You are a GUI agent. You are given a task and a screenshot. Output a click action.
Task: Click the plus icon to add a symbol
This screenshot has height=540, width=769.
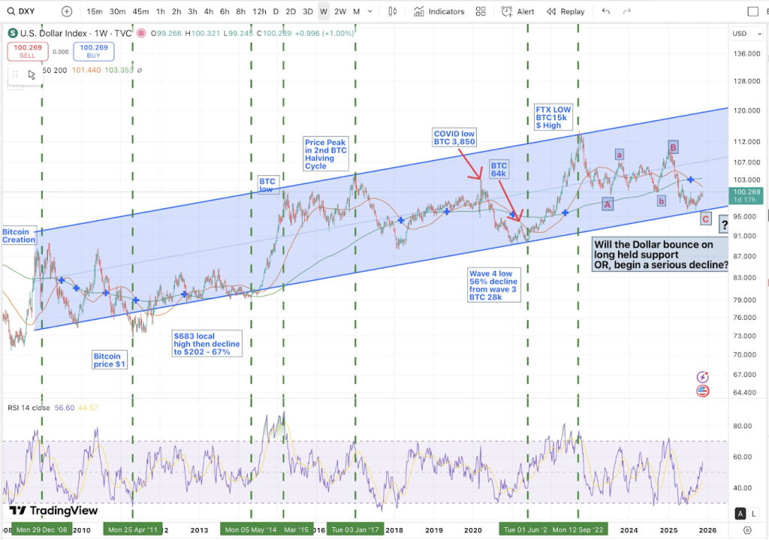66,11
